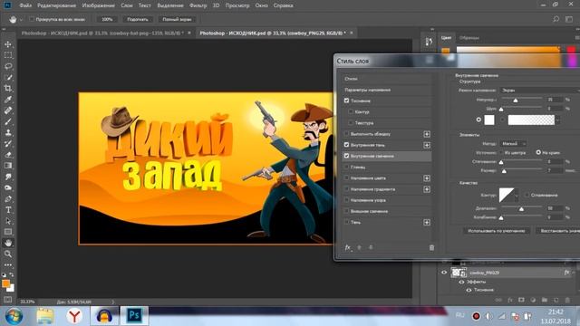Open the contour picker dropdown arrow
This screenshot has height=326, width=580.
(517, 195)
